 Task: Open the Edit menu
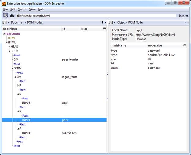(13, 10)
